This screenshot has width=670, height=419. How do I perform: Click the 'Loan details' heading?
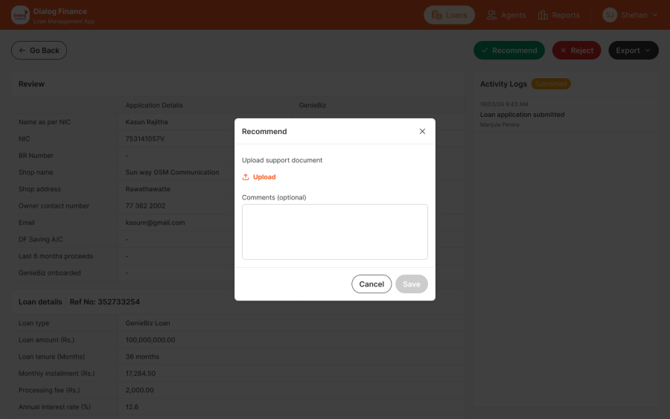40,302
